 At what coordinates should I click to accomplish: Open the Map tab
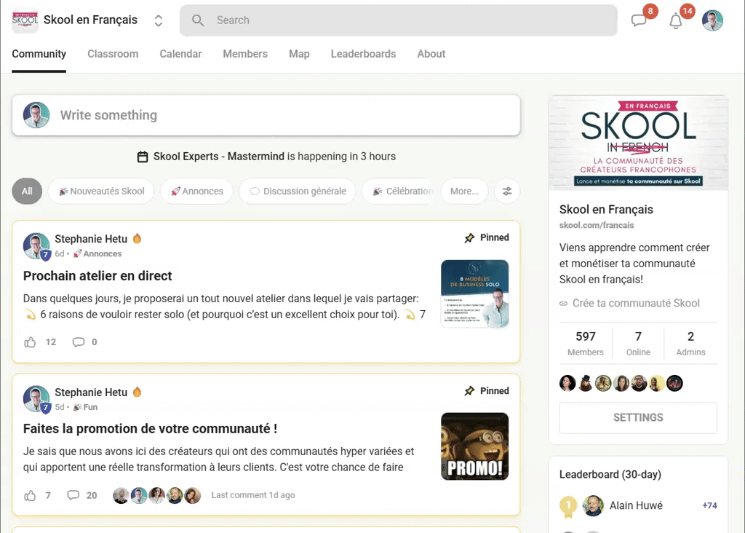point(299,54)
